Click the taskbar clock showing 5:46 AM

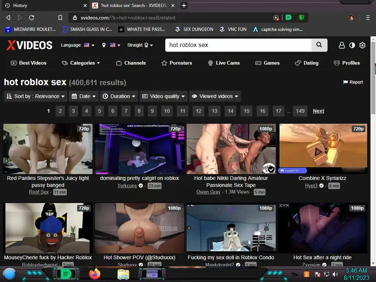point(356,274)
